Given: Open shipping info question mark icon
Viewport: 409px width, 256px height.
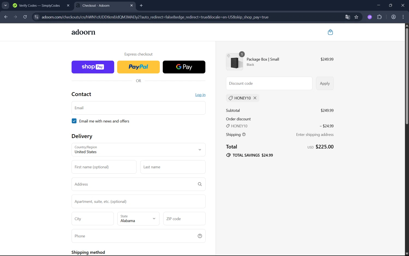Looking at the screenshot, I should tap(244, 135).
